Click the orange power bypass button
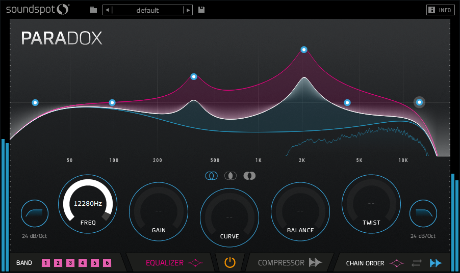 [230, 263]
